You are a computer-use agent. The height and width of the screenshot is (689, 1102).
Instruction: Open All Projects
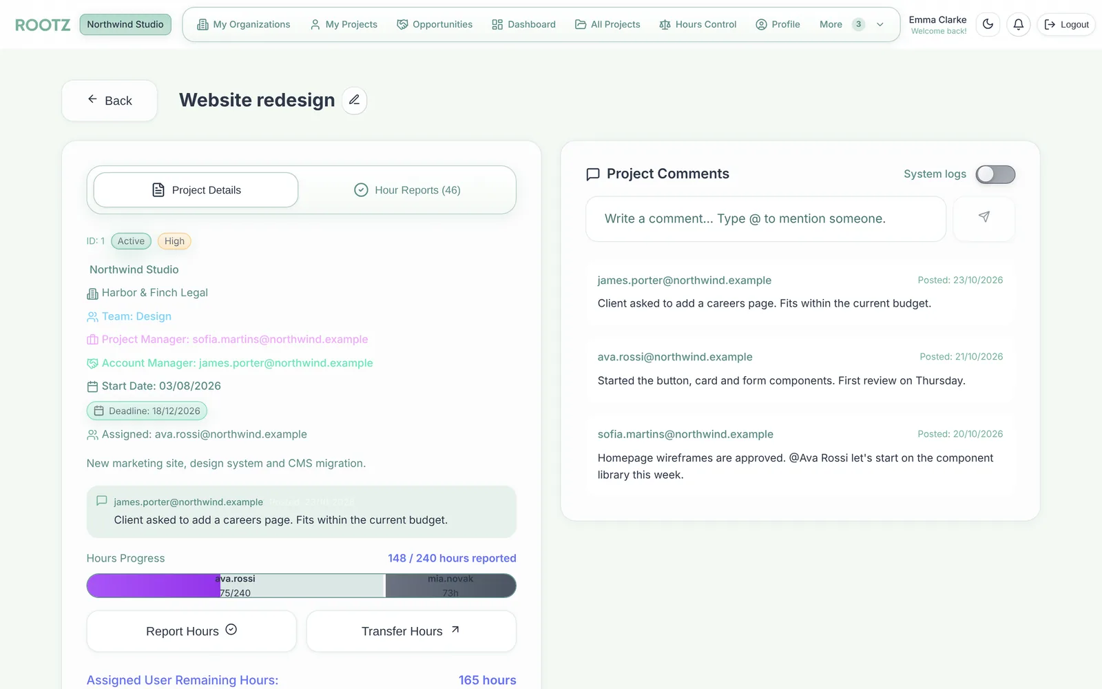click(607, 24)
